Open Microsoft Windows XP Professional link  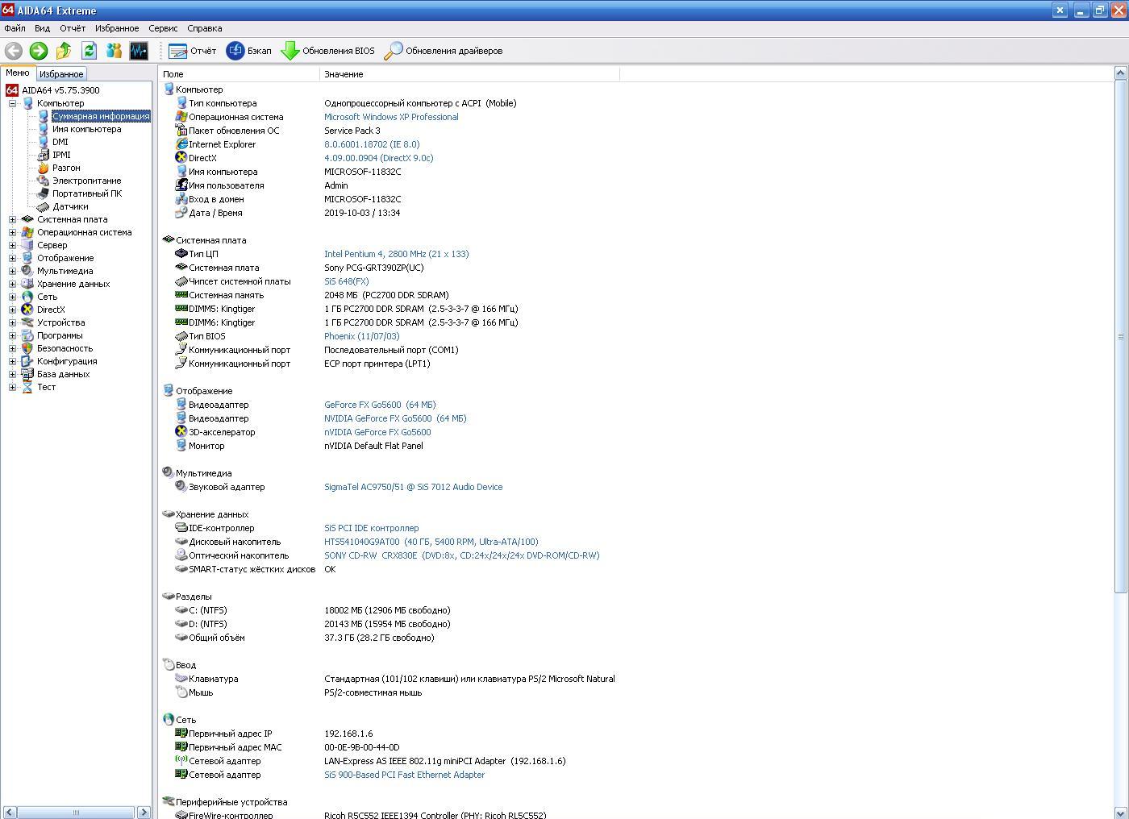coord(391,117)
